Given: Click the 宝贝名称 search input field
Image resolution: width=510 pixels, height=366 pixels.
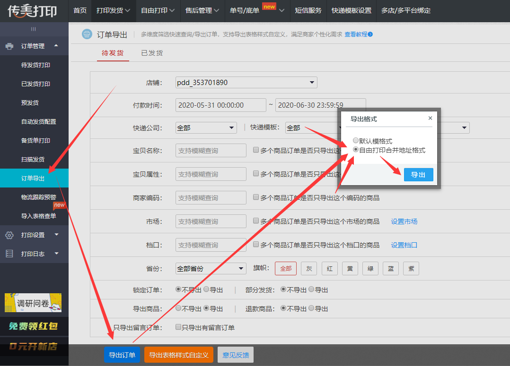Looking at the screenshot, I should click(x=211, y=151).
